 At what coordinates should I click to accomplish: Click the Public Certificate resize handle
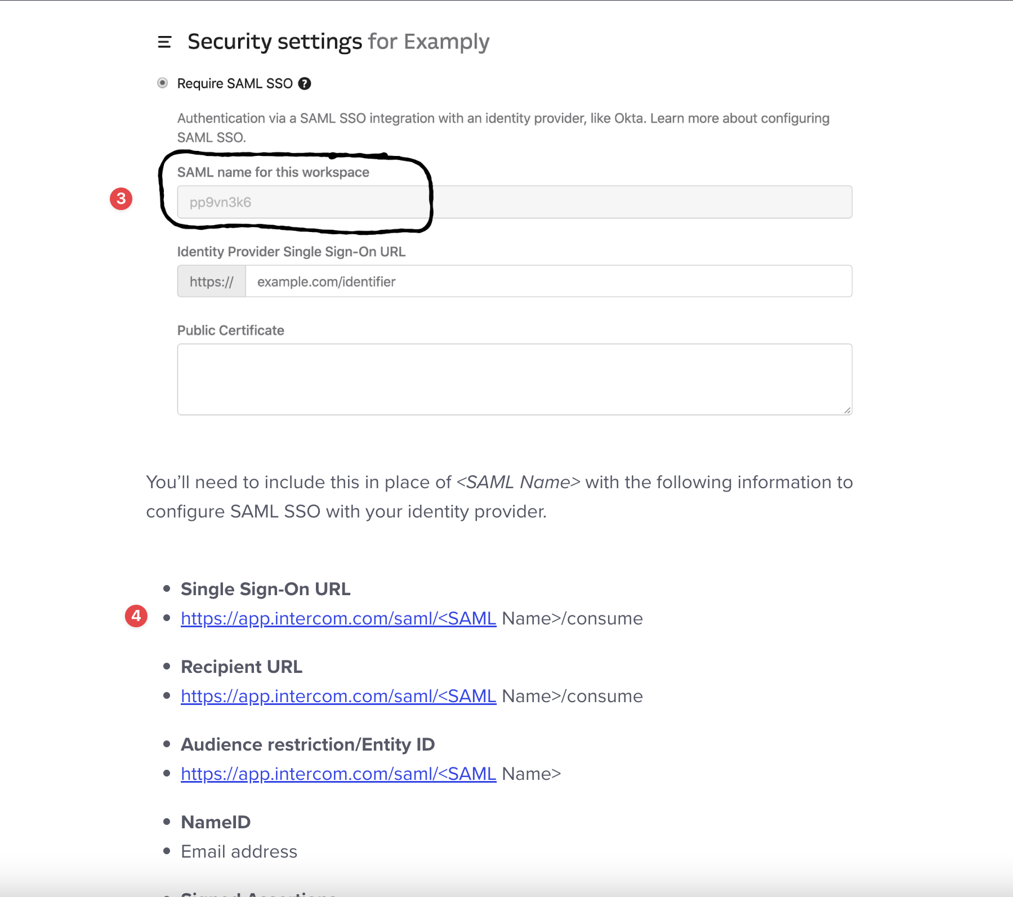point(847,410)
